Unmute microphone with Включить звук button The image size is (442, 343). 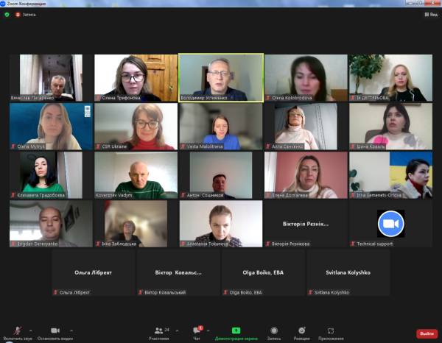[x=16, y=332]
